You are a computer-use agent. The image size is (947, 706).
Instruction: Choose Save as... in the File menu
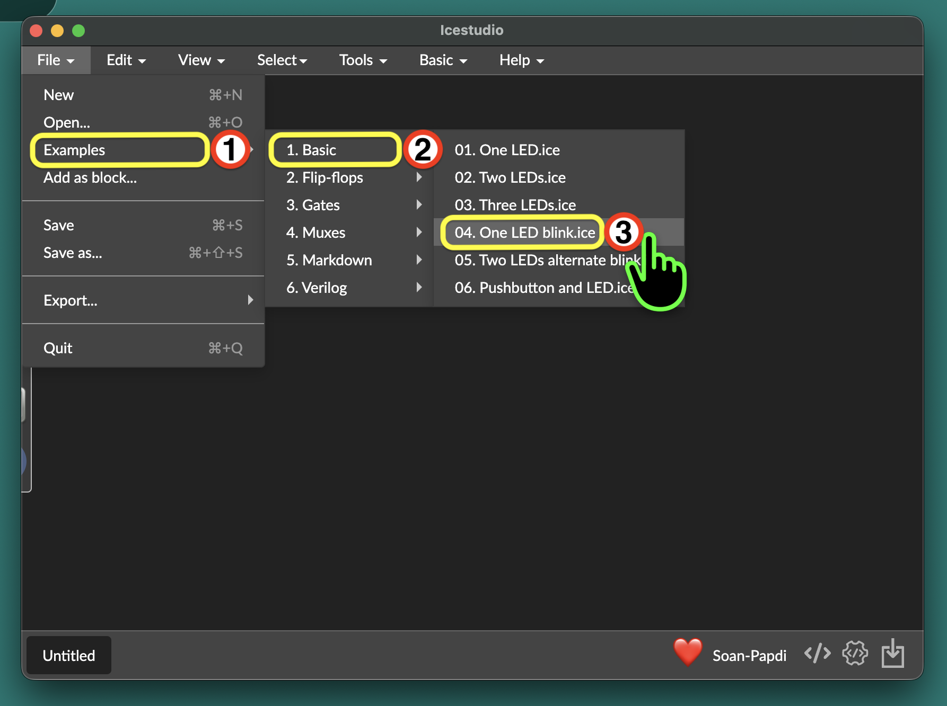click(143, 253)
